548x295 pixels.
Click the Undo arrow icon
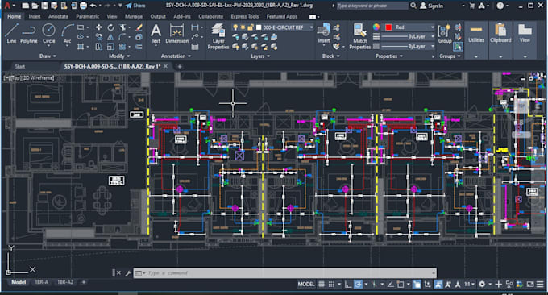click(93, 6)
